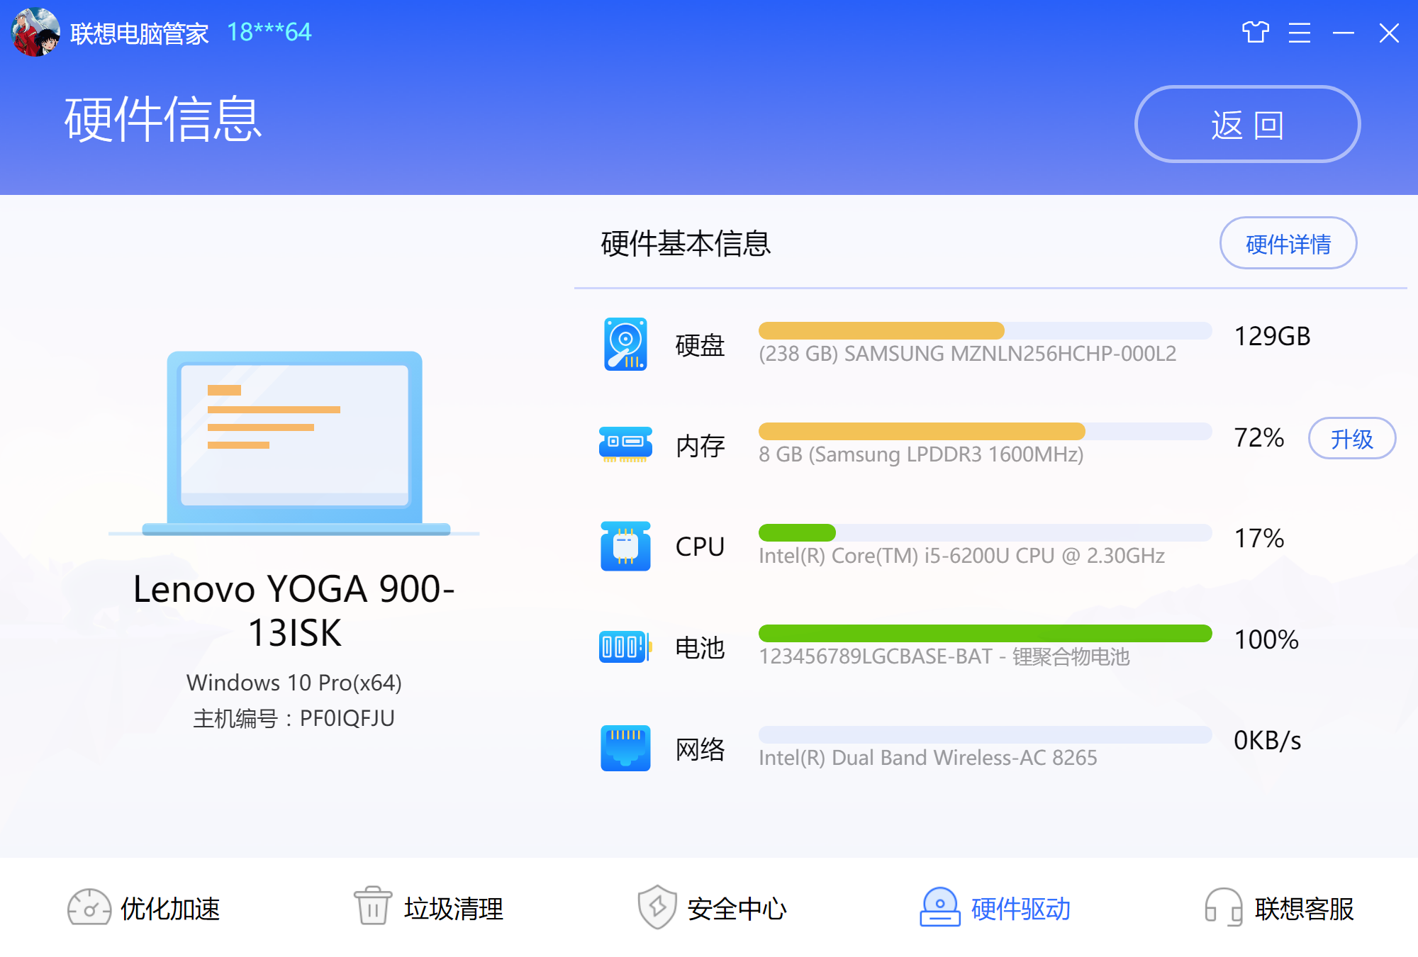
Task: Switch to the 安全中心 tab
Action: click(713, 908)
